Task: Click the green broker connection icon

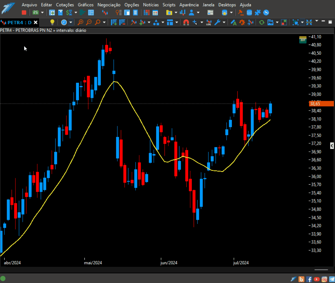Action: click(36, 13)
